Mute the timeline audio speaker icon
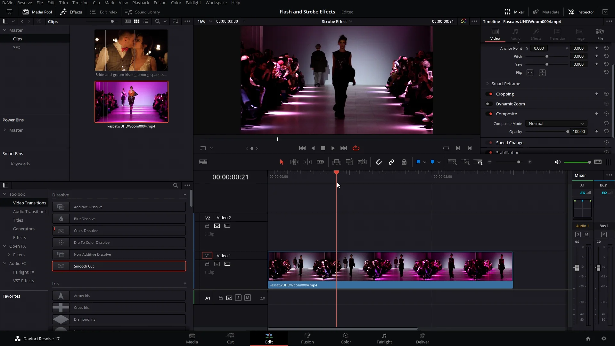This screenshot has height=346, width=615. click(x=558, y=162)
